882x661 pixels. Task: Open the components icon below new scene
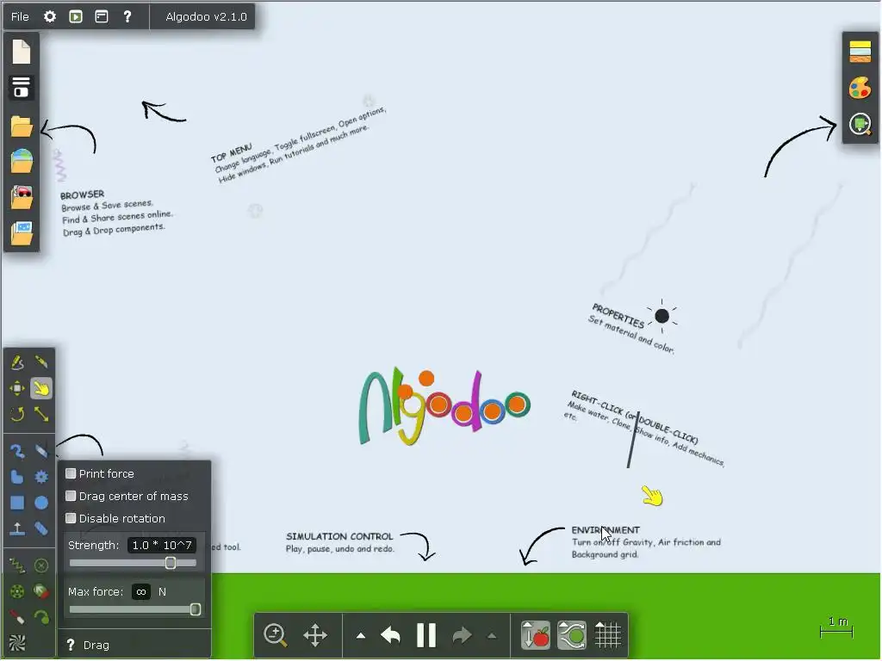[22, 88]
